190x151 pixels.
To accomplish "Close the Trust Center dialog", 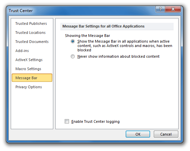I will click(173, 9).
